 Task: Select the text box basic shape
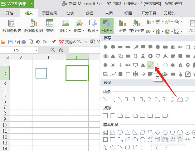pyautogui.click(x=105, y=132)
